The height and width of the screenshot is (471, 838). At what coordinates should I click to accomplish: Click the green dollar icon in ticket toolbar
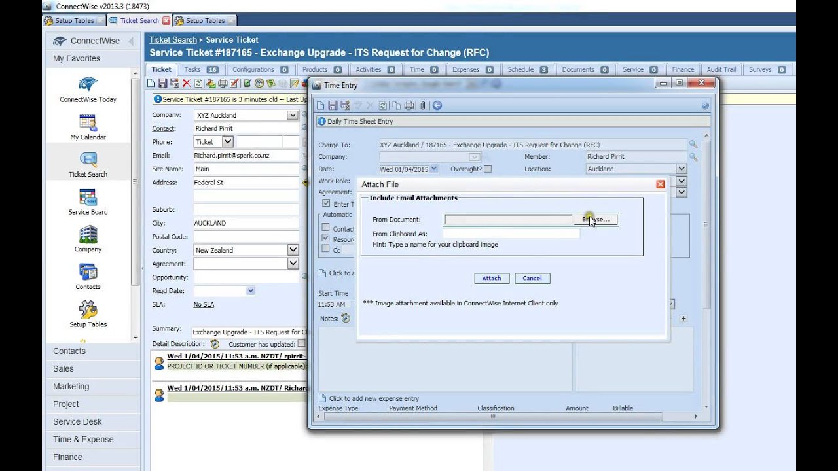click(x=271, y=83)
